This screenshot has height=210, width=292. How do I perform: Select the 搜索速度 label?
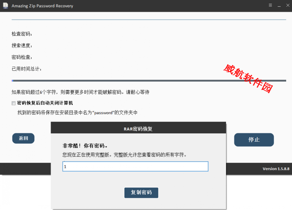[22, 46]
